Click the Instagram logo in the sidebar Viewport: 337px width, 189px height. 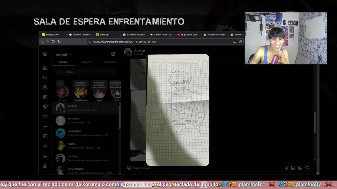tap(45, 54)
